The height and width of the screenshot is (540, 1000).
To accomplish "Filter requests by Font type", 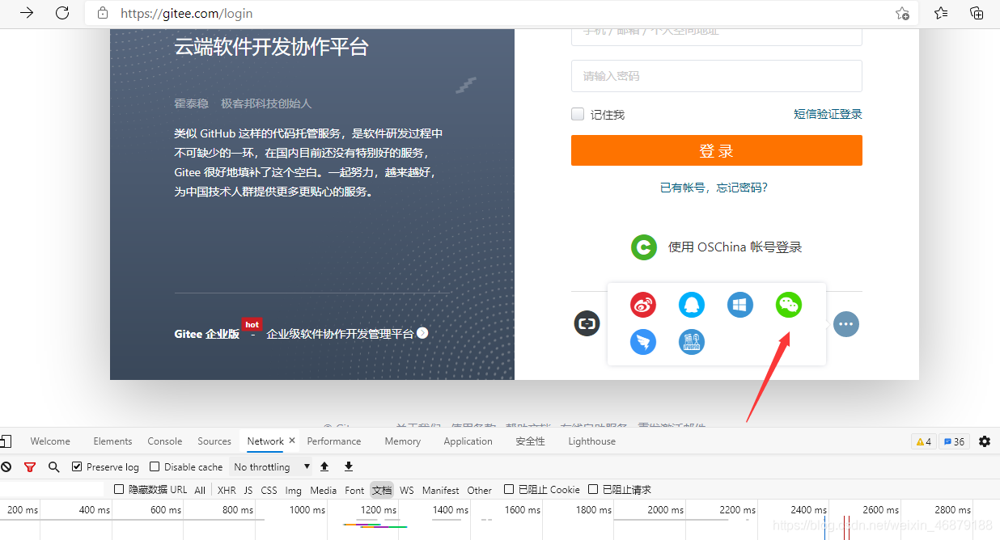I will point(354,490).
